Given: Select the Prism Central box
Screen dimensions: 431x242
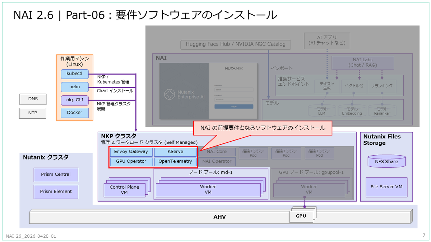Looking at the screenshot, I should pyautogui.click(x=56, y=175).
